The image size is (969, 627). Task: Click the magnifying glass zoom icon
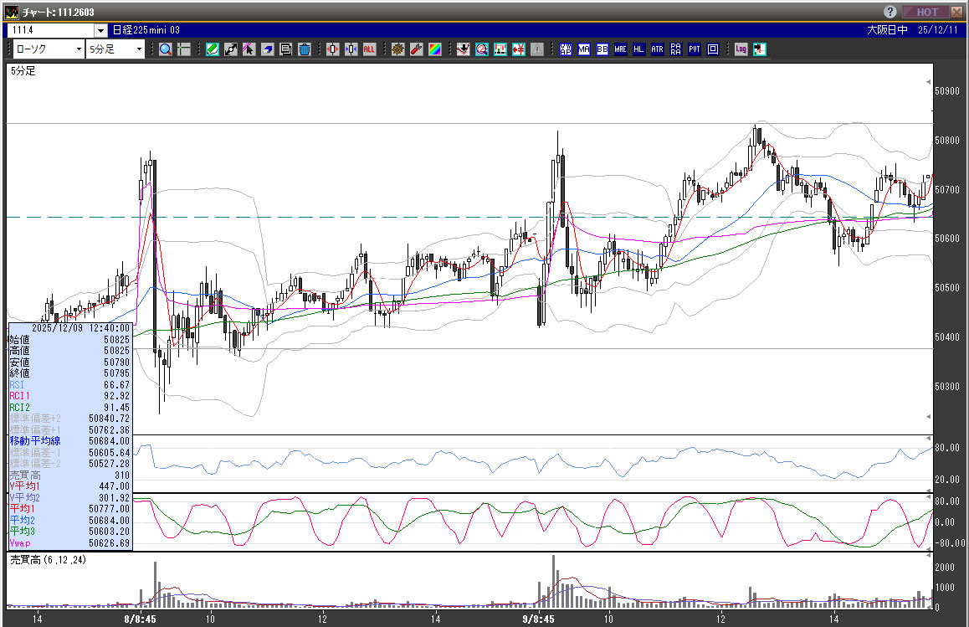tap(166, 49)
